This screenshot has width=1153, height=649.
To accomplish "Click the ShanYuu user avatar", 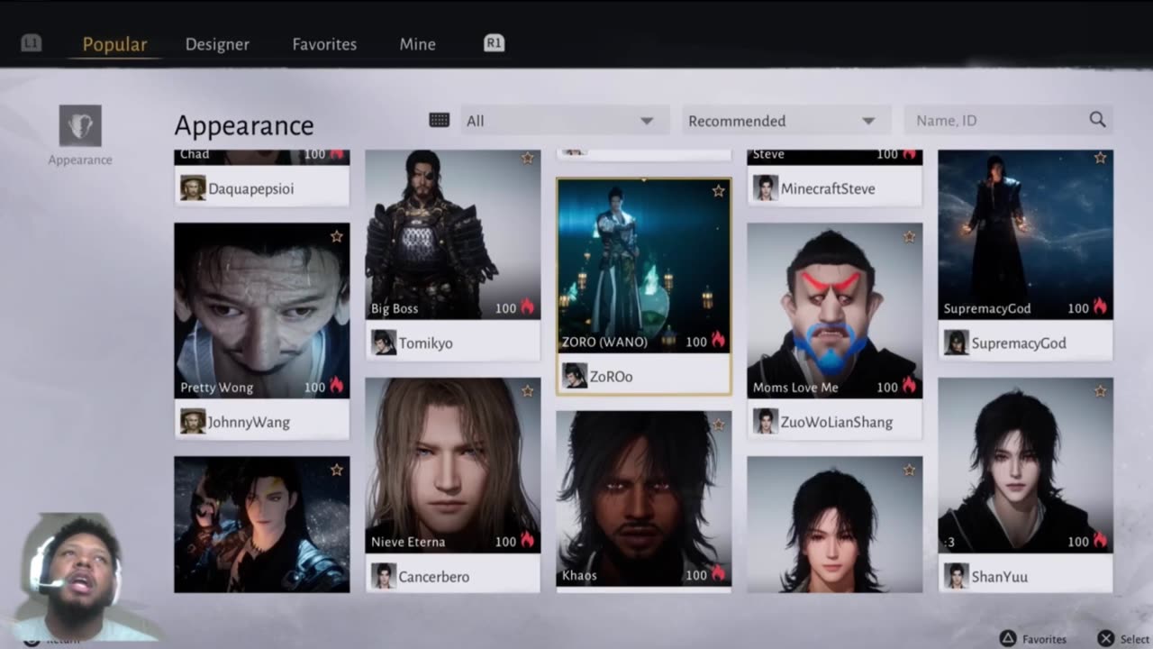I will [957, 576].
